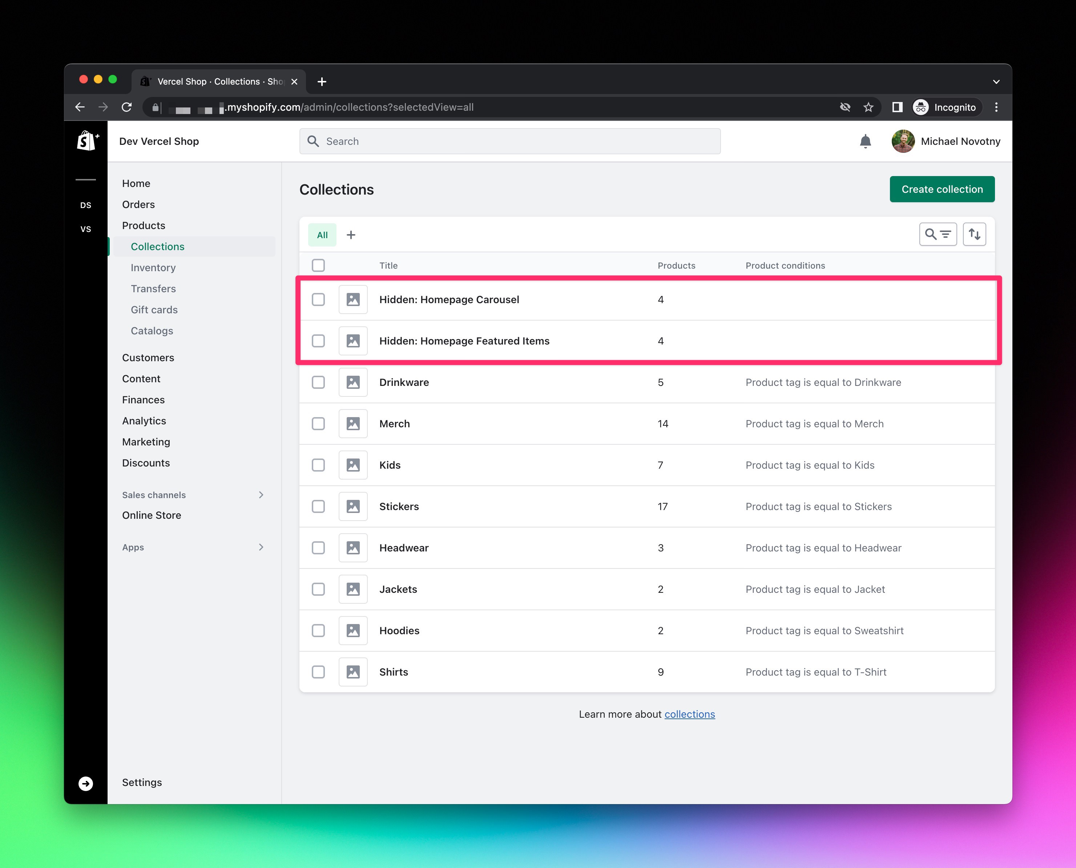Select the Hoodies row checkbox
The image size is (1076, 868).
pos(318,631)
